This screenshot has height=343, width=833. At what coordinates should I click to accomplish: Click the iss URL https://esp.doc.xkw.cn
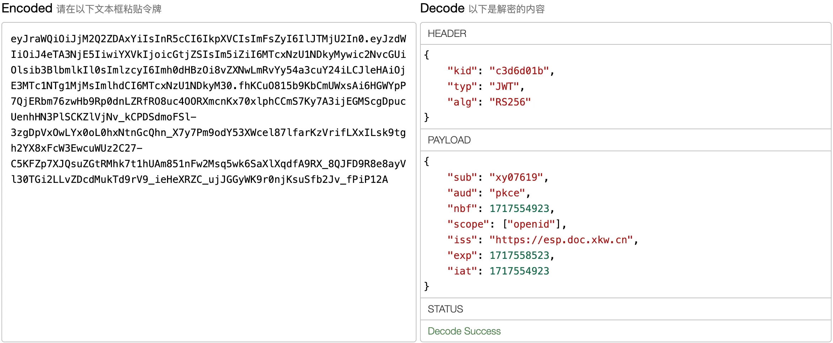561,240
